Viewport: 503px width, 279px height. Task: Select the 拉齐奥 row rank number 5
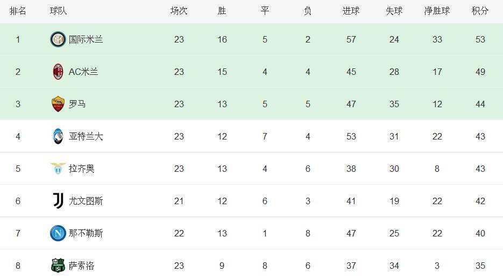coord(18,169)
